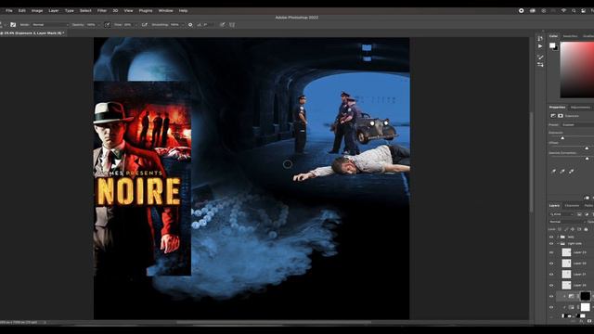Open the Filter menu
Image resolution: width=594 pixels, height=334 pixels.
coord(102,10)
